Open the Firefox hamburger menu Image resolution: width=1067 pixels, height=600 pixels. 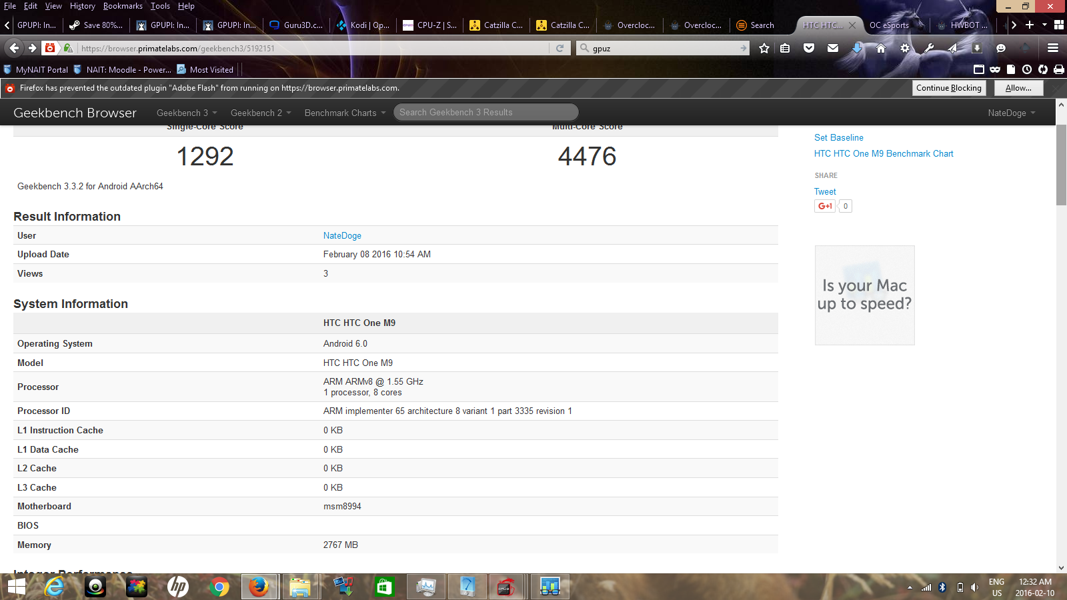(x=1053, y=48)
